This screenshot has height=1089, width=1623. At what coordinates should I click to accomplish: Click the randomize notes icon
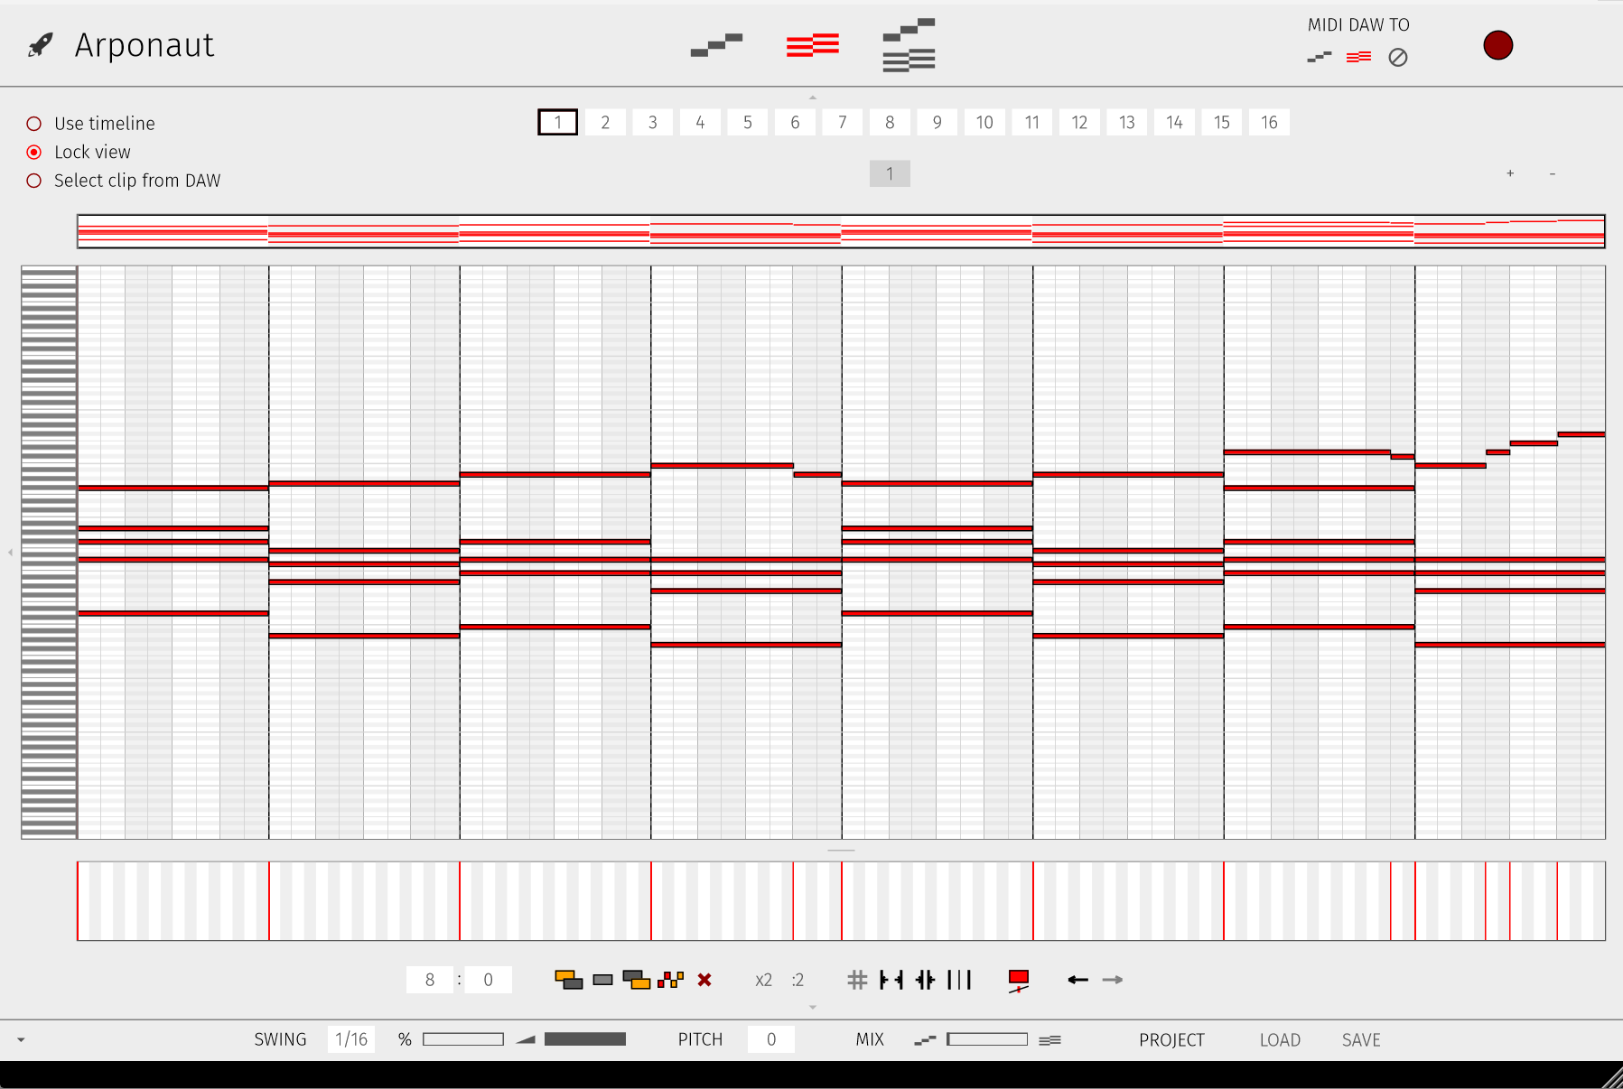(x=672, y=979)
